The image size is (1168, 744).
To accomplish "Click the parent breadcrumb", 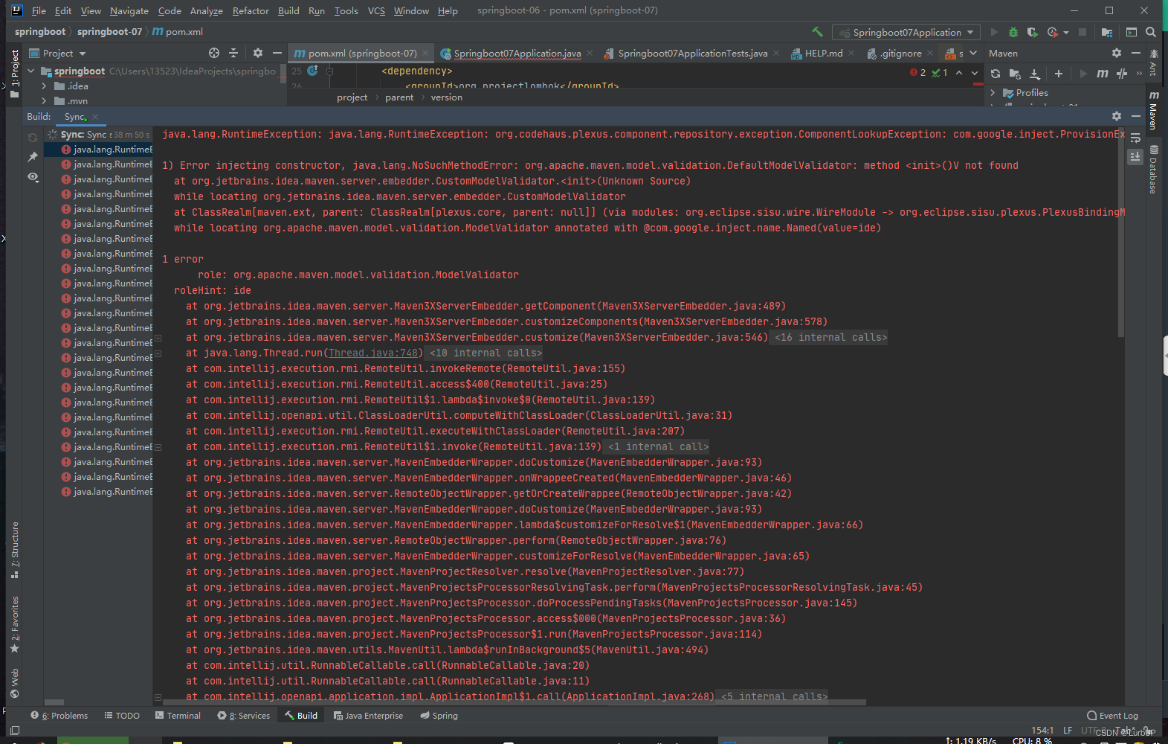I will tap(399, 97).
